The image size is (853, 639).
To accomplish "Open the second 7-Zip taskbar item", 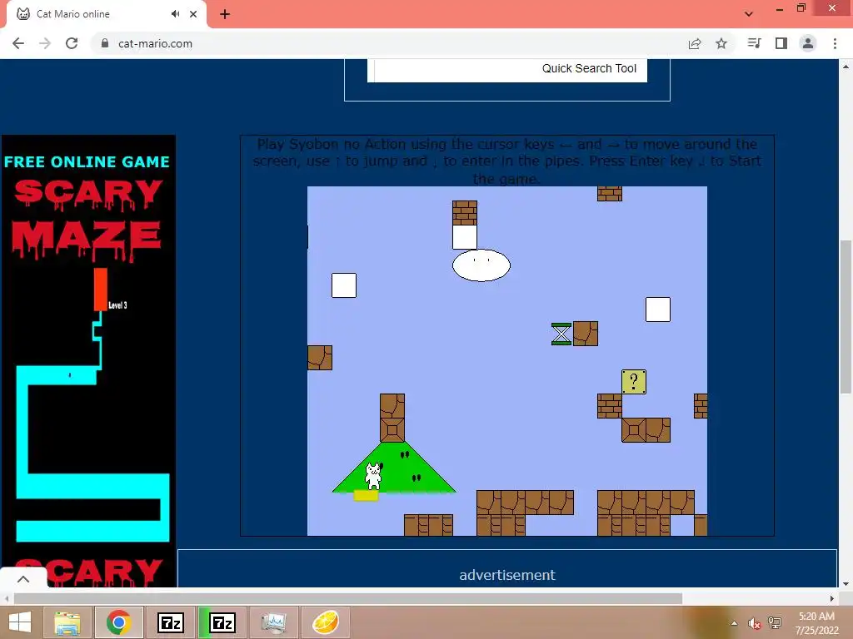I will [x=222, y=622].
